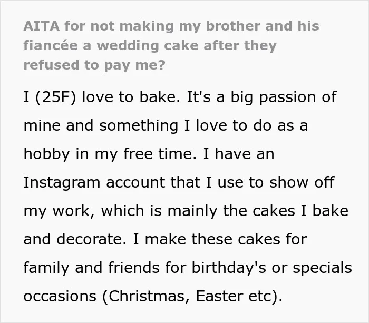Click the word "something" in the second line
Image resolution: width=369 pixels, height=323 pixels.
139,125
